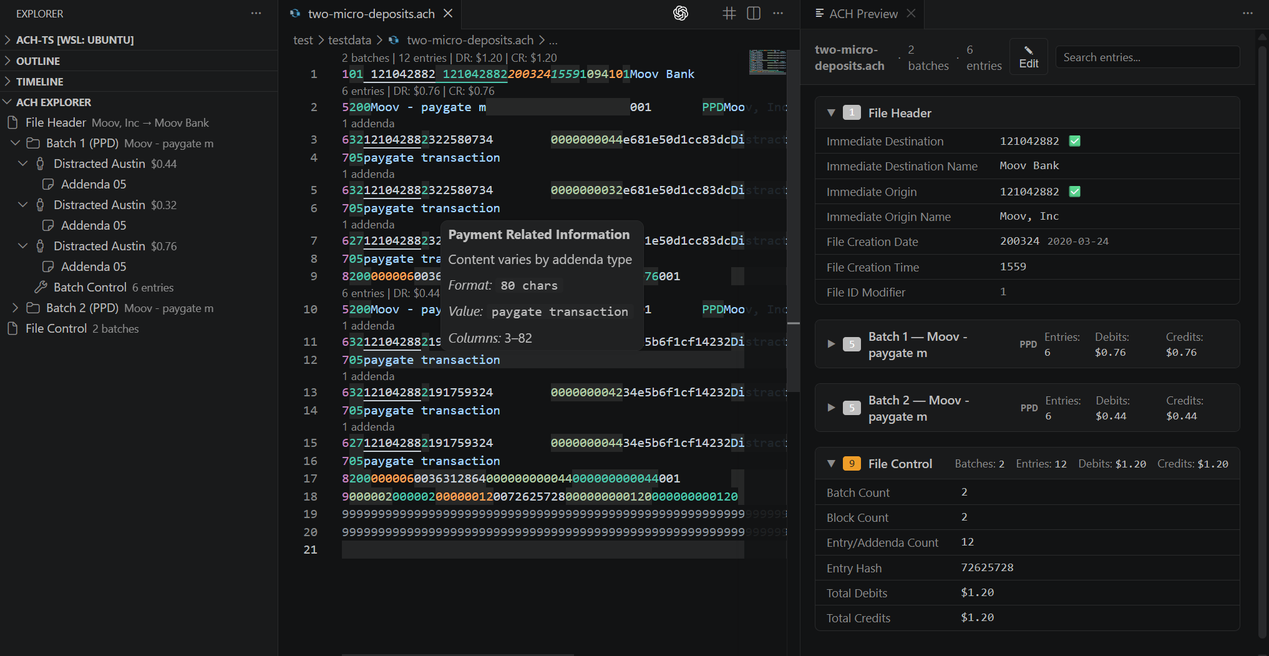This screenshot has width=1269, height=656.
Task: Click the note icon of first Addenda 05
Action: (x=48, y=184)
